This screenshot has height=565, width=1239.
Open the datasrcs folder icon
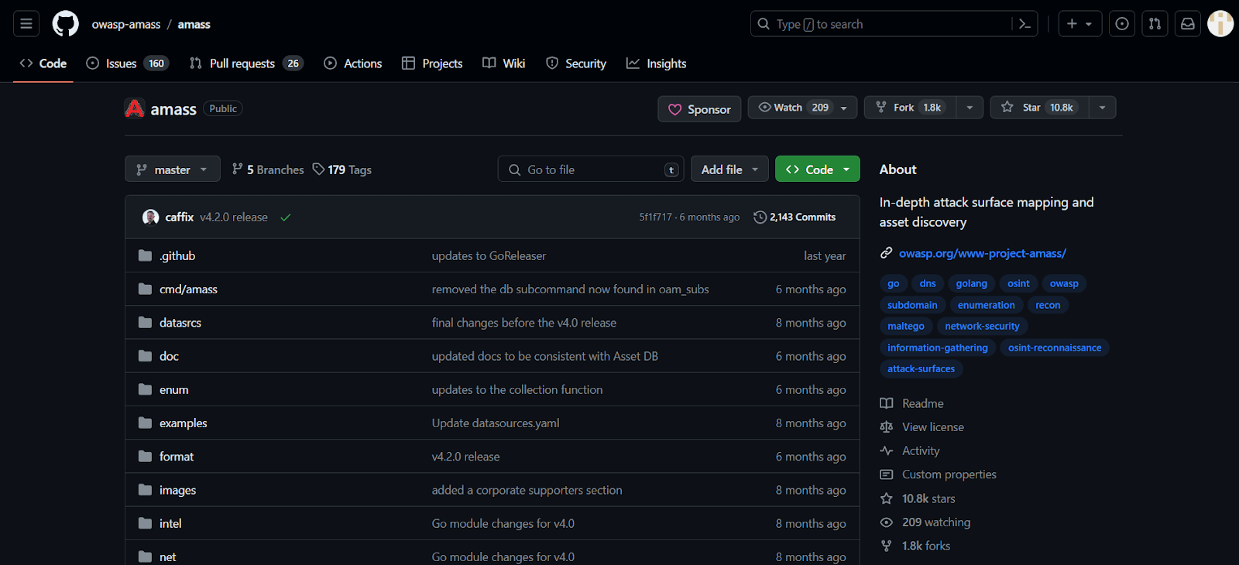145,322
